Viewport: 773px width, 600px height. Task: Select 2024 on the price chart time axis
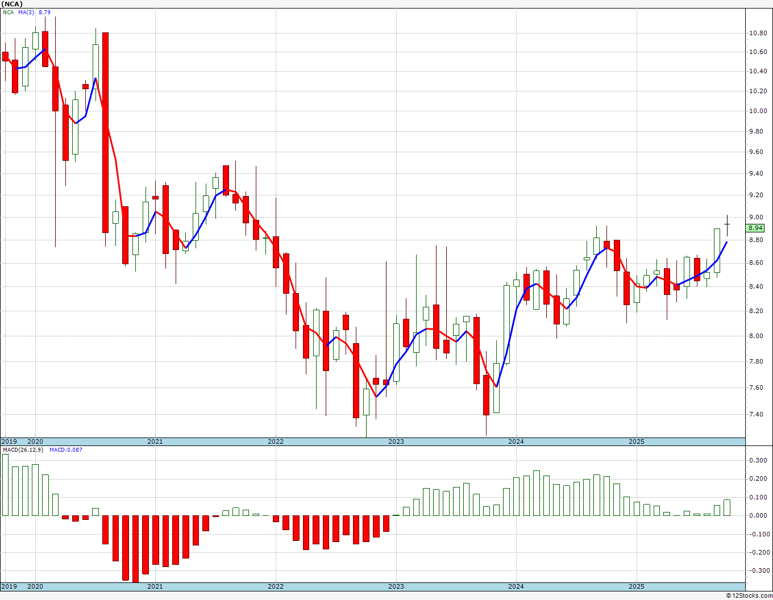click(516, 441)
